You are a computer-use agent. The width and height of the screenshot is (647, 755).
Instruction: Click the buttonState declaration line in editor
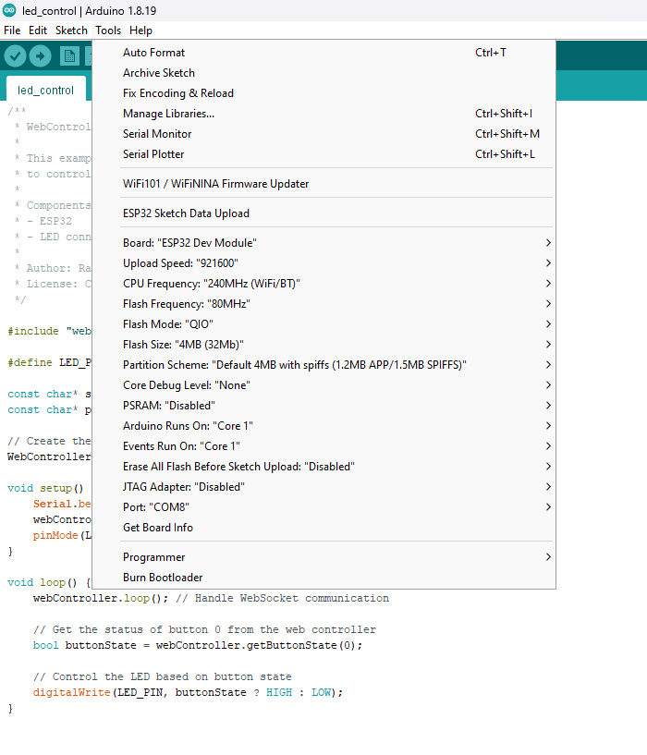pos(198,645)
